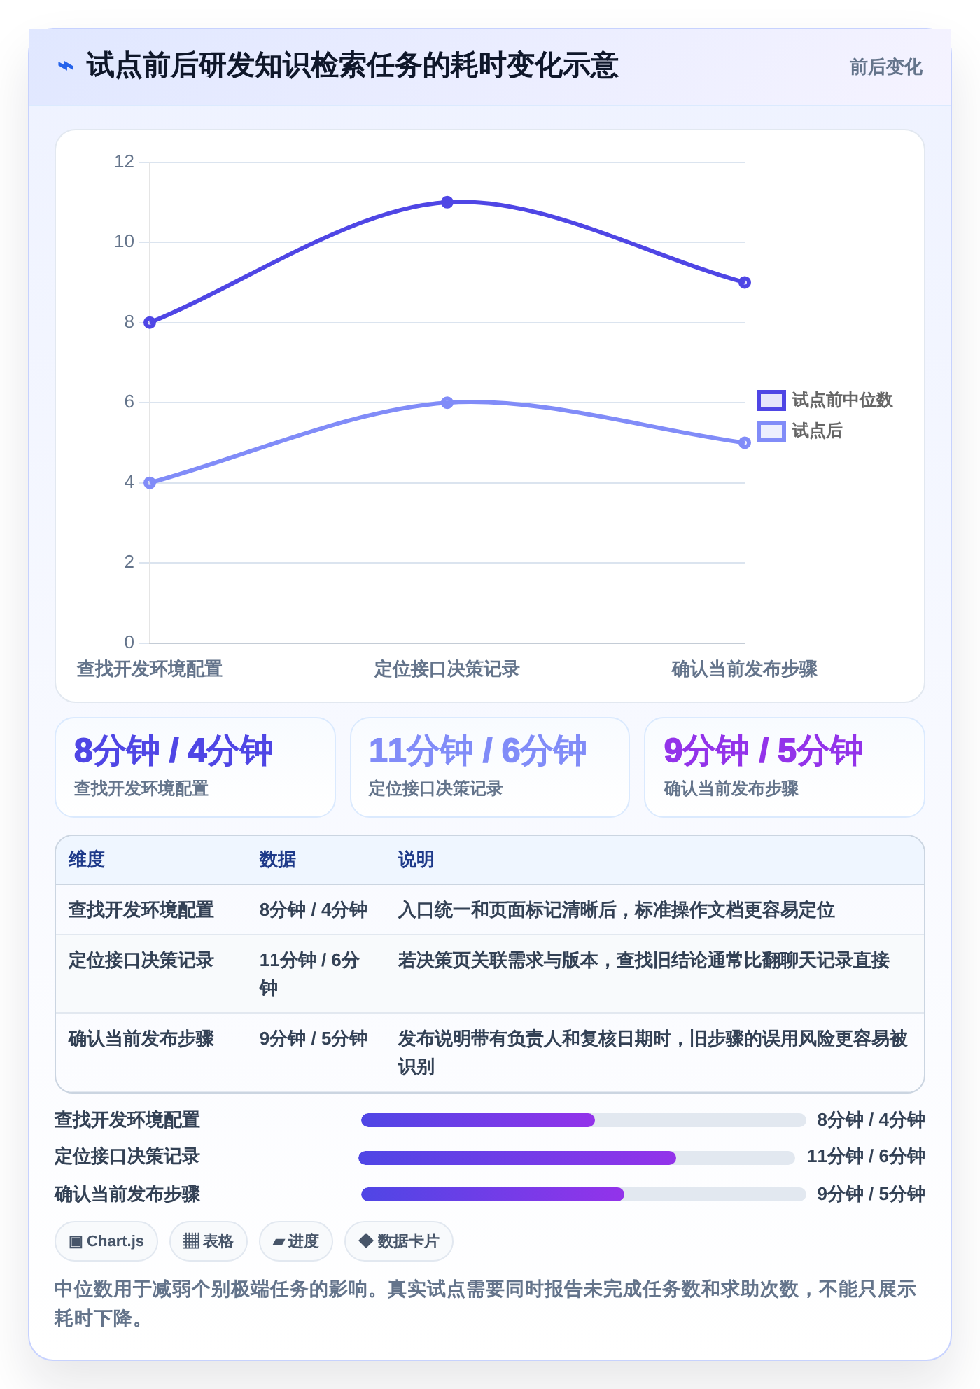Click description starting 发布说明带有负责人
The image size is (980, 1389).
(x=653, y=1053)
